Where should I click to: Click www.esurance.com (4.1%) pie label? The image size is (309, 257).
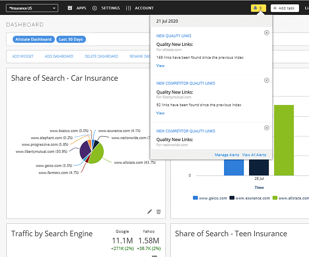[x=119, y=131]
